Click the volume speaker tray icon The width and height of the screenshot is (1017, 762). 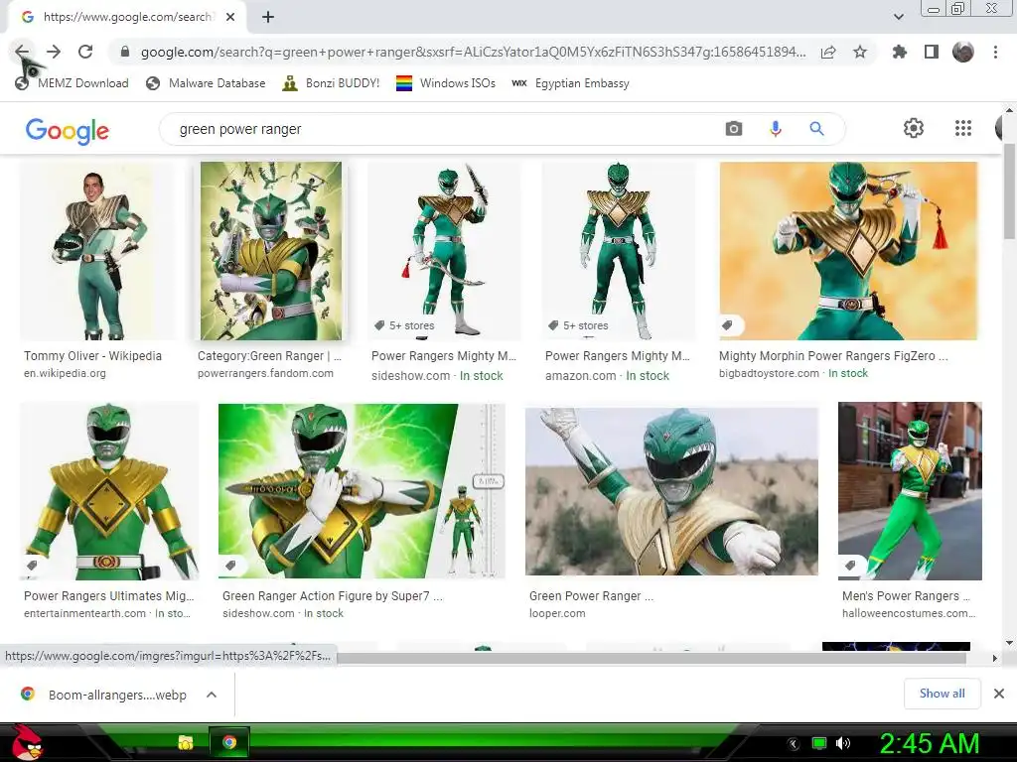click(842, 743)
